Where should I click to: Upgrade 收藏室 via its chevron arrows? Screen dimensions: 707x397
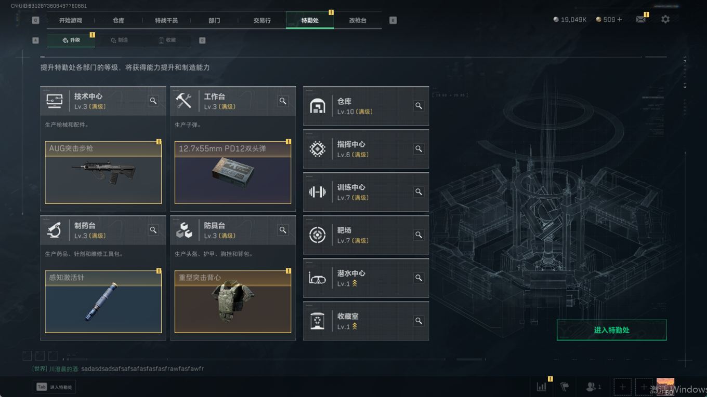pyautogui.click(x=355, y=326)
